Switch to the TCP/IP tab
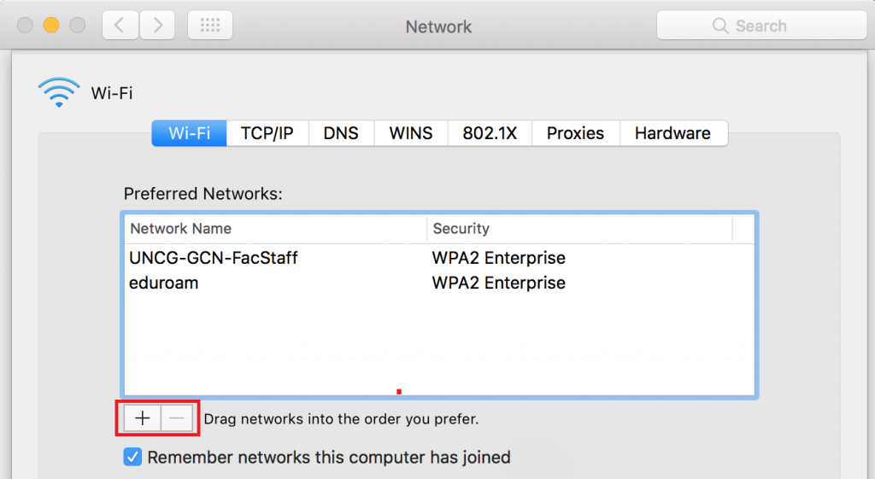The height and width of the screenshot is (479, 875). pyautogui.click(x=267, y=133)
